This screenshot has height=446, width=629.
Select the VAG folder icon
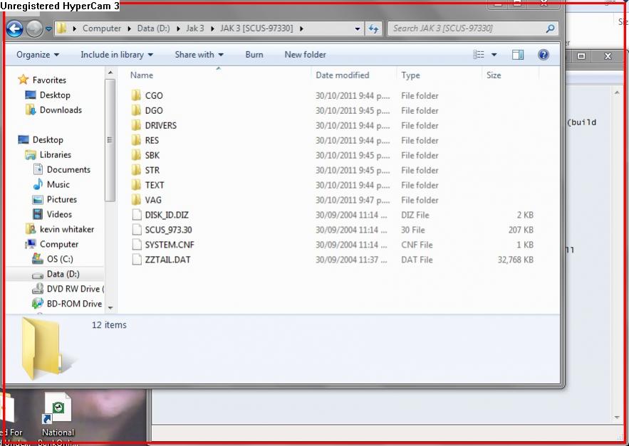tap(136, 200)
